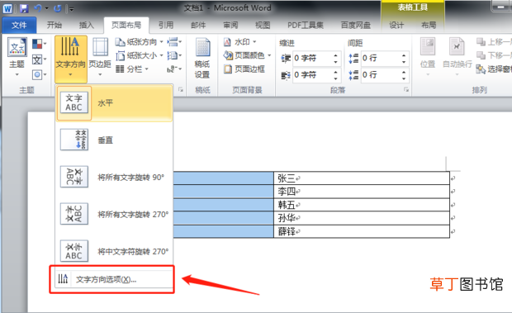Viewport: 512px width, 313px height.
Task: Open theme fonts dropdown
Action: (x=39, y=59)
